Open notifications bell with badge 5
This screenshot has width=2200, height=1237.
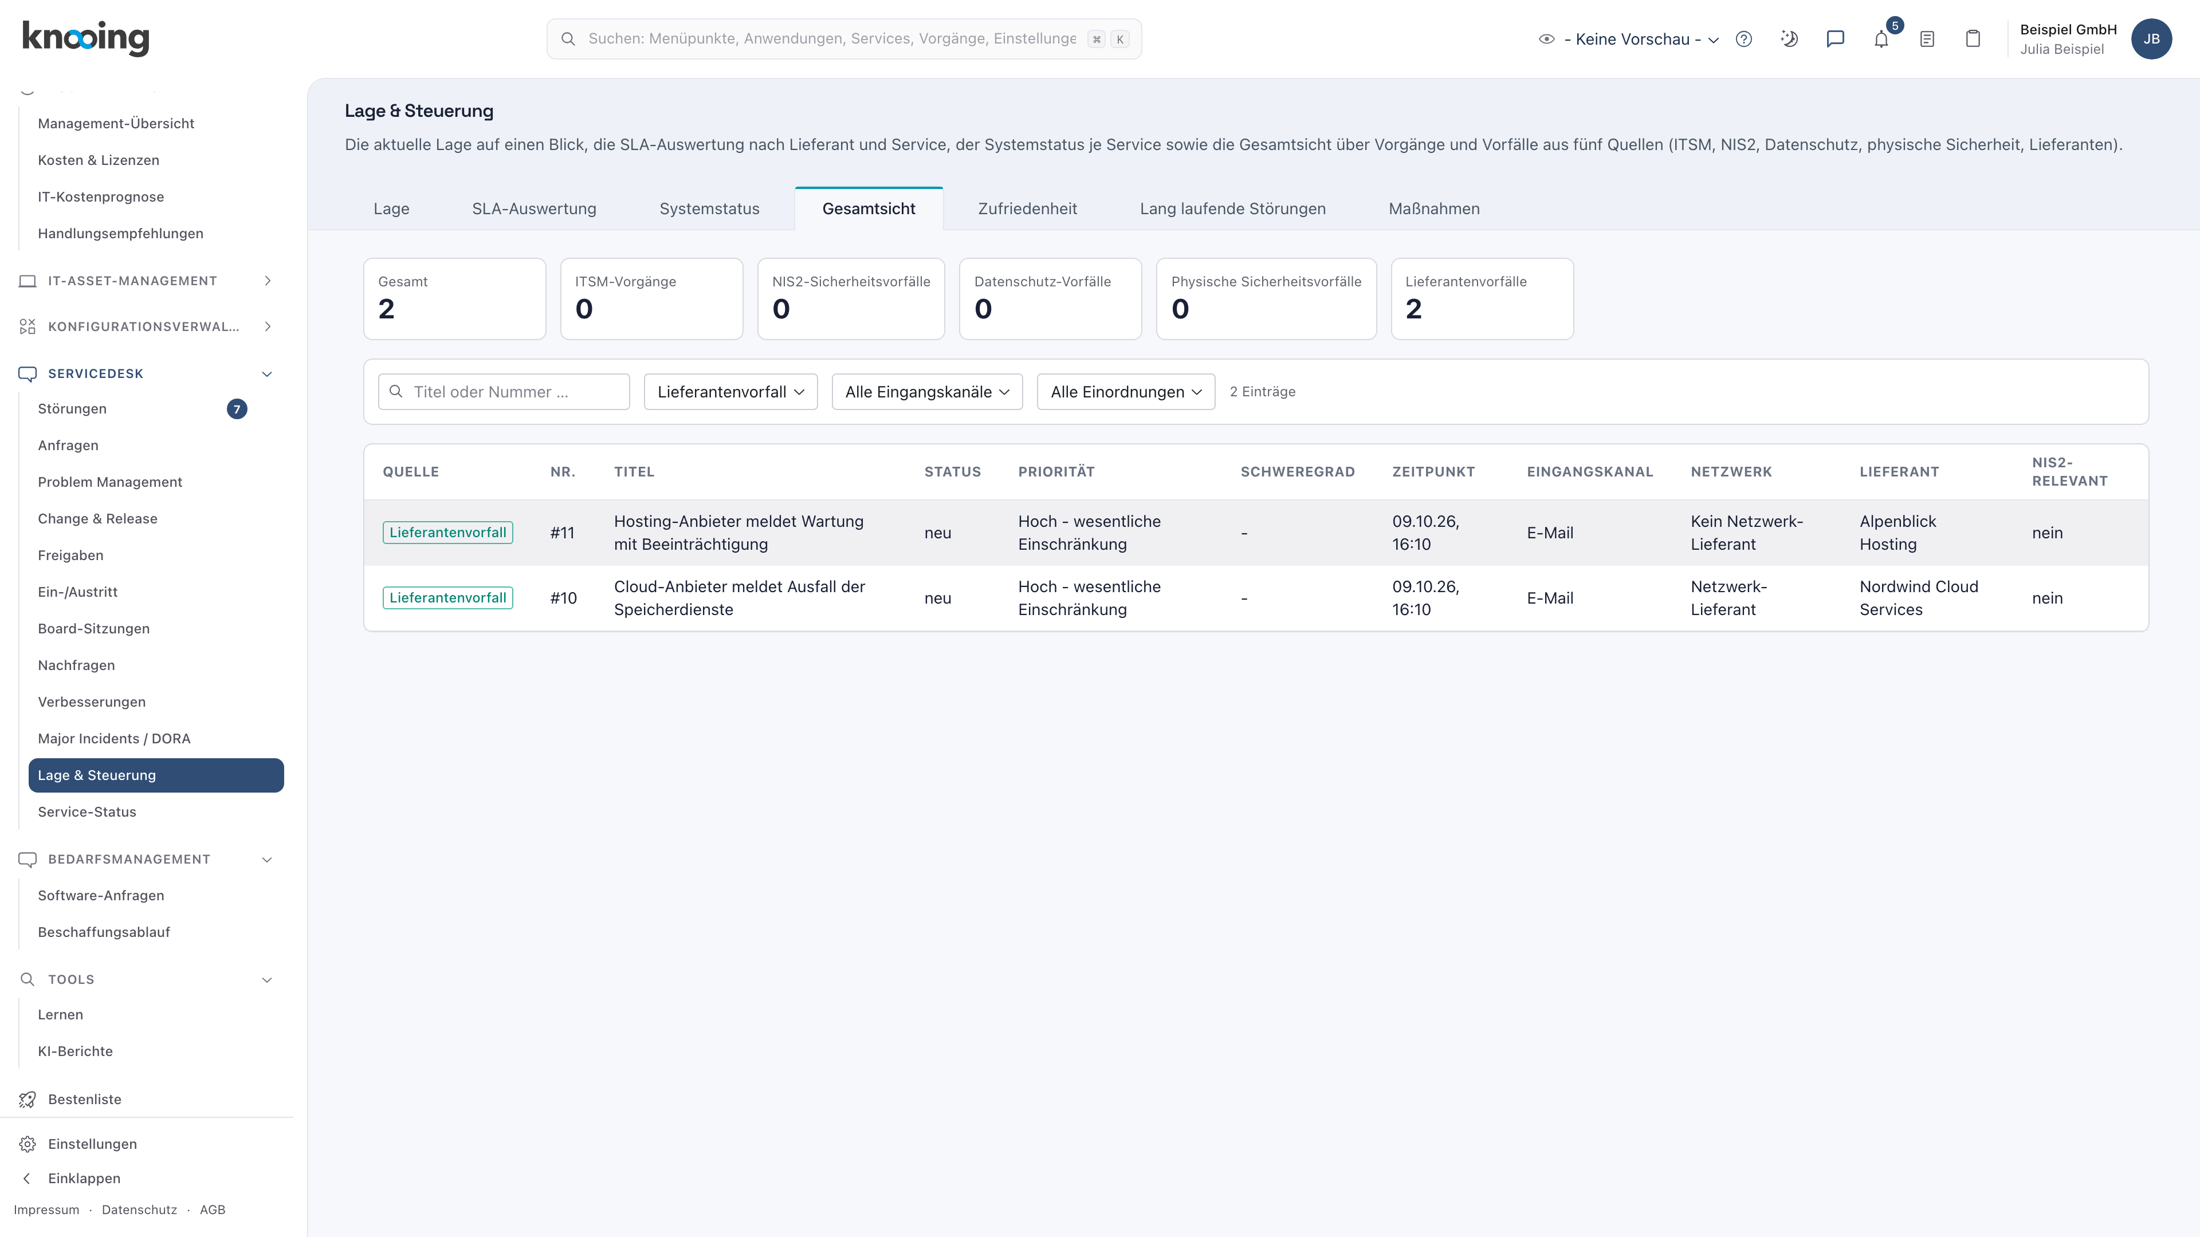pos(1881,40)
